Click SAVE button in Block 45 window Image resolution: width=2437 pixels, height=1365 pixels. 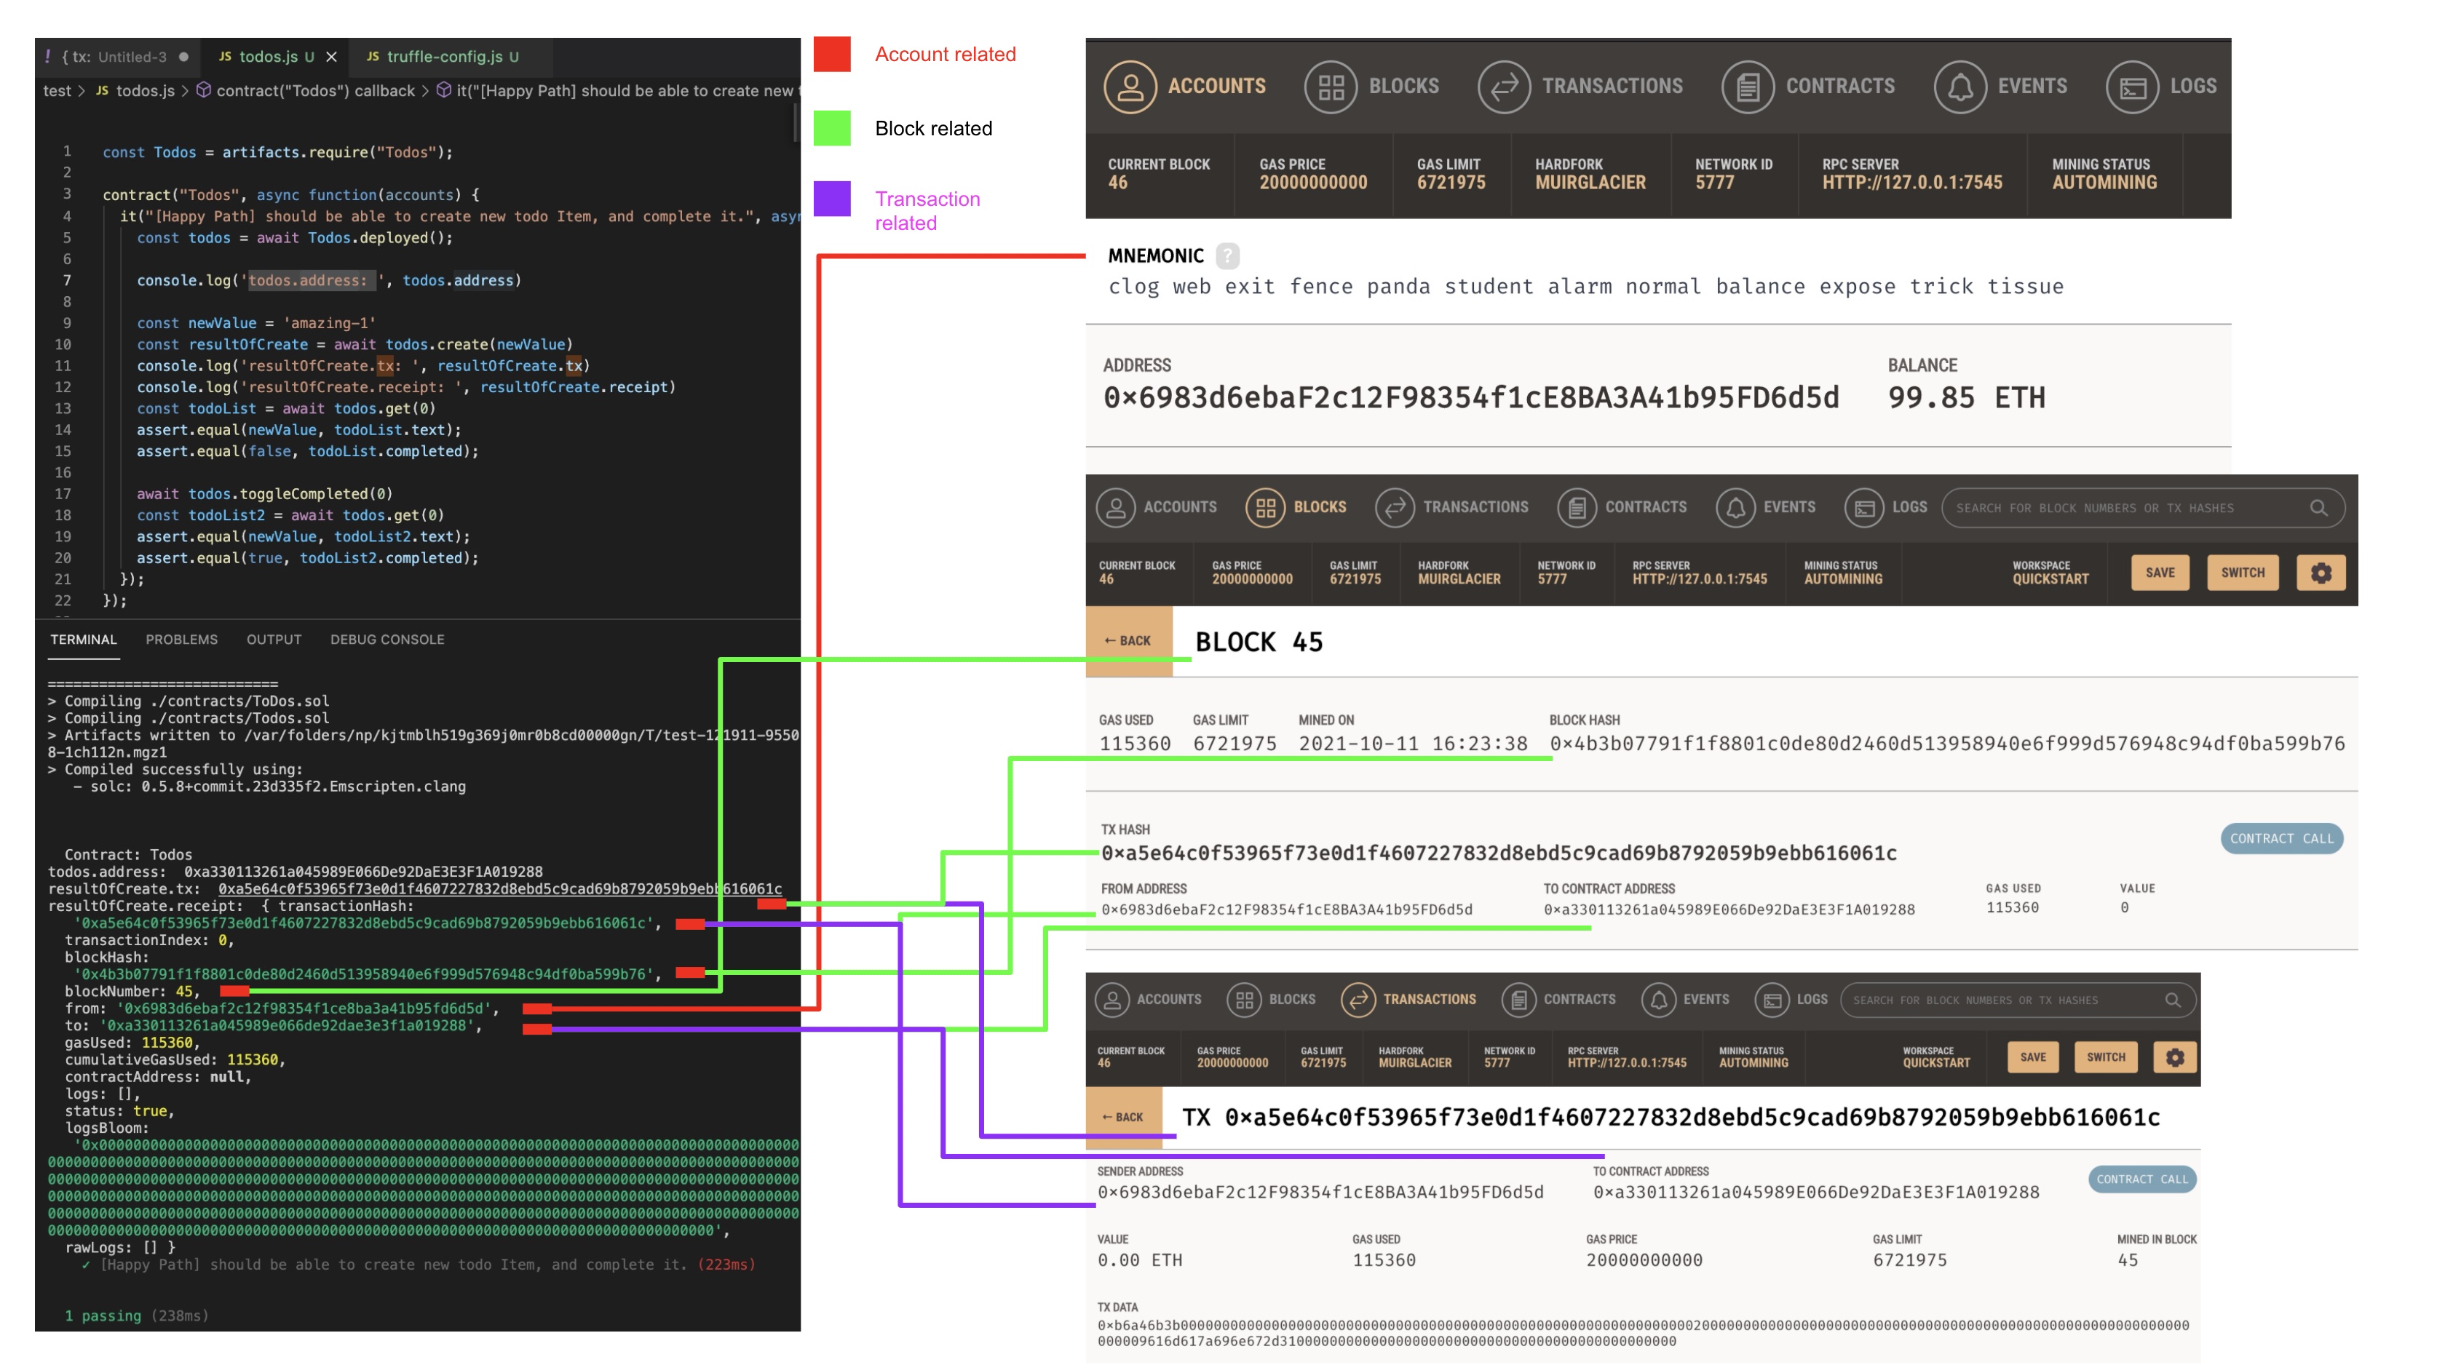pyautogui.click(x=2160, y=573)
